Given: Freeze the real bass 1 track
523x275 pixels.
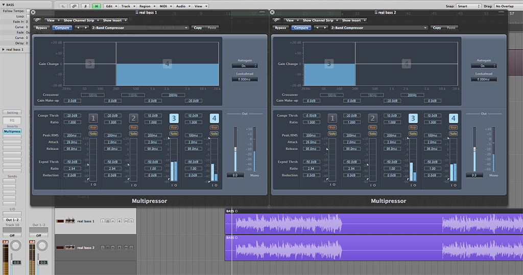Looking at the screenshot, I should [x=108, y=221].
